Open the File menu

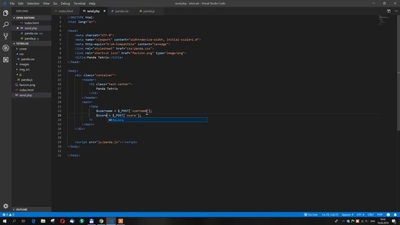[12, 4]
